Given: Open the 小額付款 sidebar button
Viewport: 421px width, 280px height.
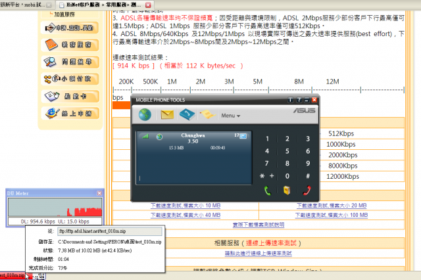Looking at the screenshot, I should click(70, 79).
